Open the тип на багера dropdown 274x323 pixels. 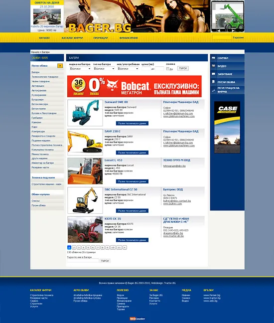coord(104,69)
